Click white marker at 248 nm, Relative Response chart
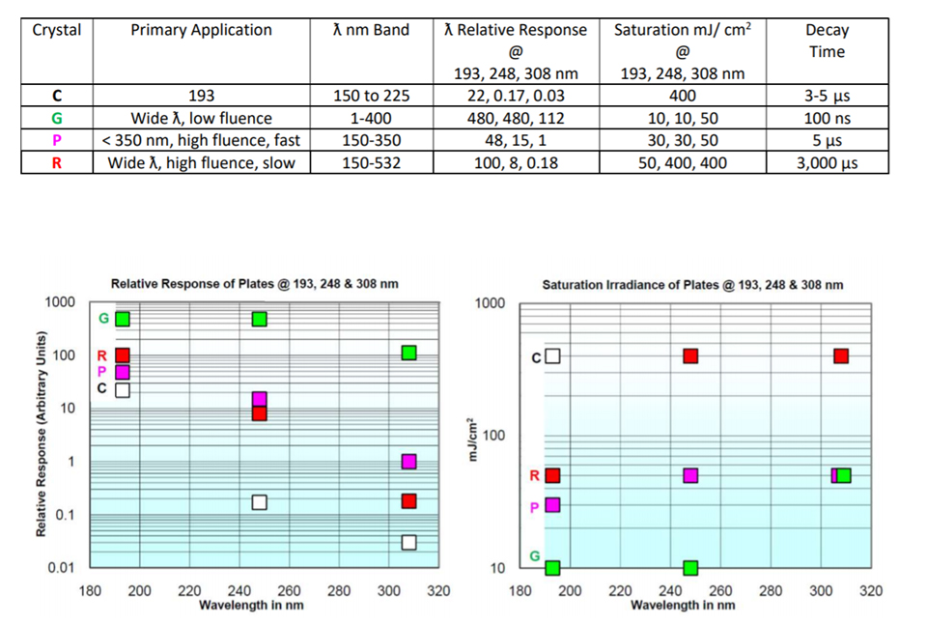 pyautogui.click(x=260, y=502)
